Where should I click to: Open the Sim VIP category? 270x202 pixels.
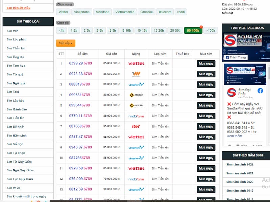tap(28, 31)
